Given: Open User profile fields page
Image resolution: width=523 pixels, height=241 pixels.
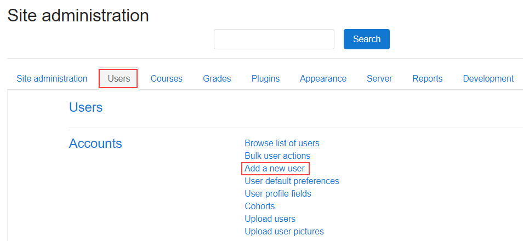Looking at the screenshot, I should point(278,194).
